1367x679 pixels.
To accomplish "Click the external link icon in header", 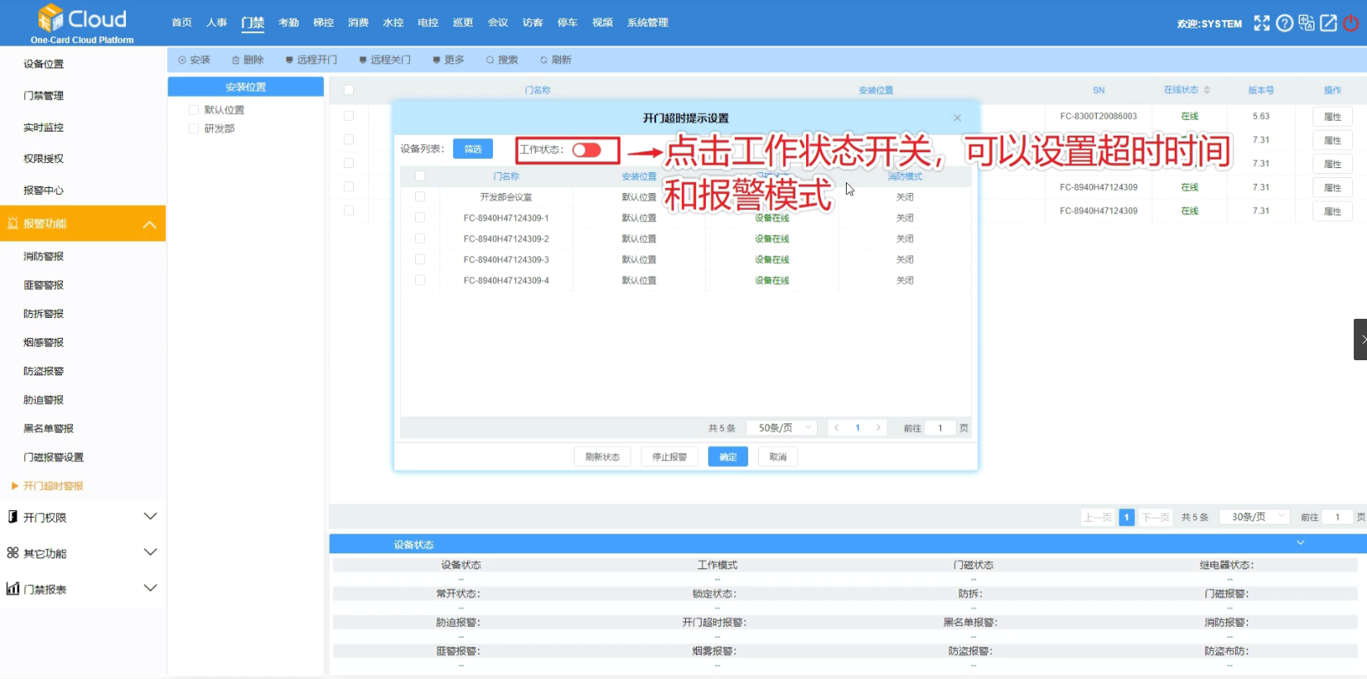I will [1328, 23].
